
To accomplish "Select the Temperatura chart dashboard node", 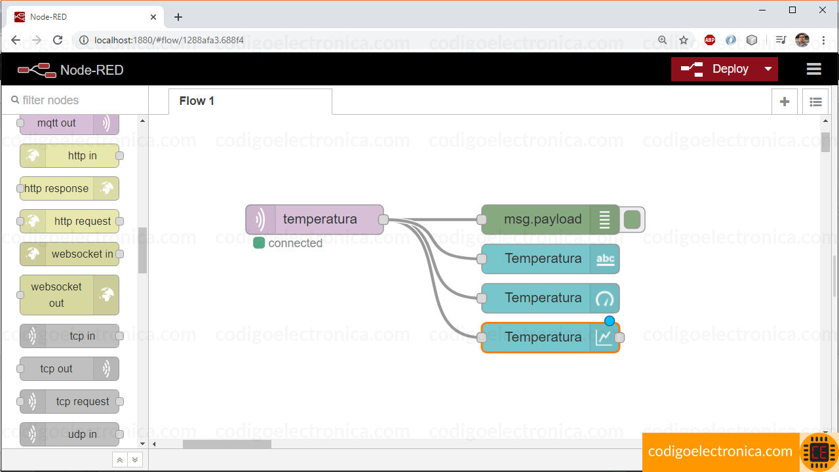I will point(550,338).
